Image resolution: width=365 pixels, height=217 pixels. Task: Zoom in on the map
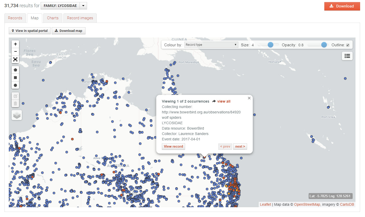click(15, 44)
